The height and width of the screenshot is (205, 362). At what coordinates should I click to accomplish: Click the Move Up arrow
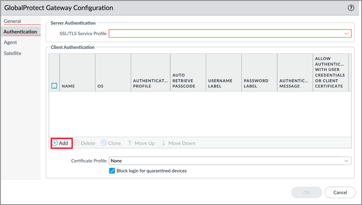130,143
